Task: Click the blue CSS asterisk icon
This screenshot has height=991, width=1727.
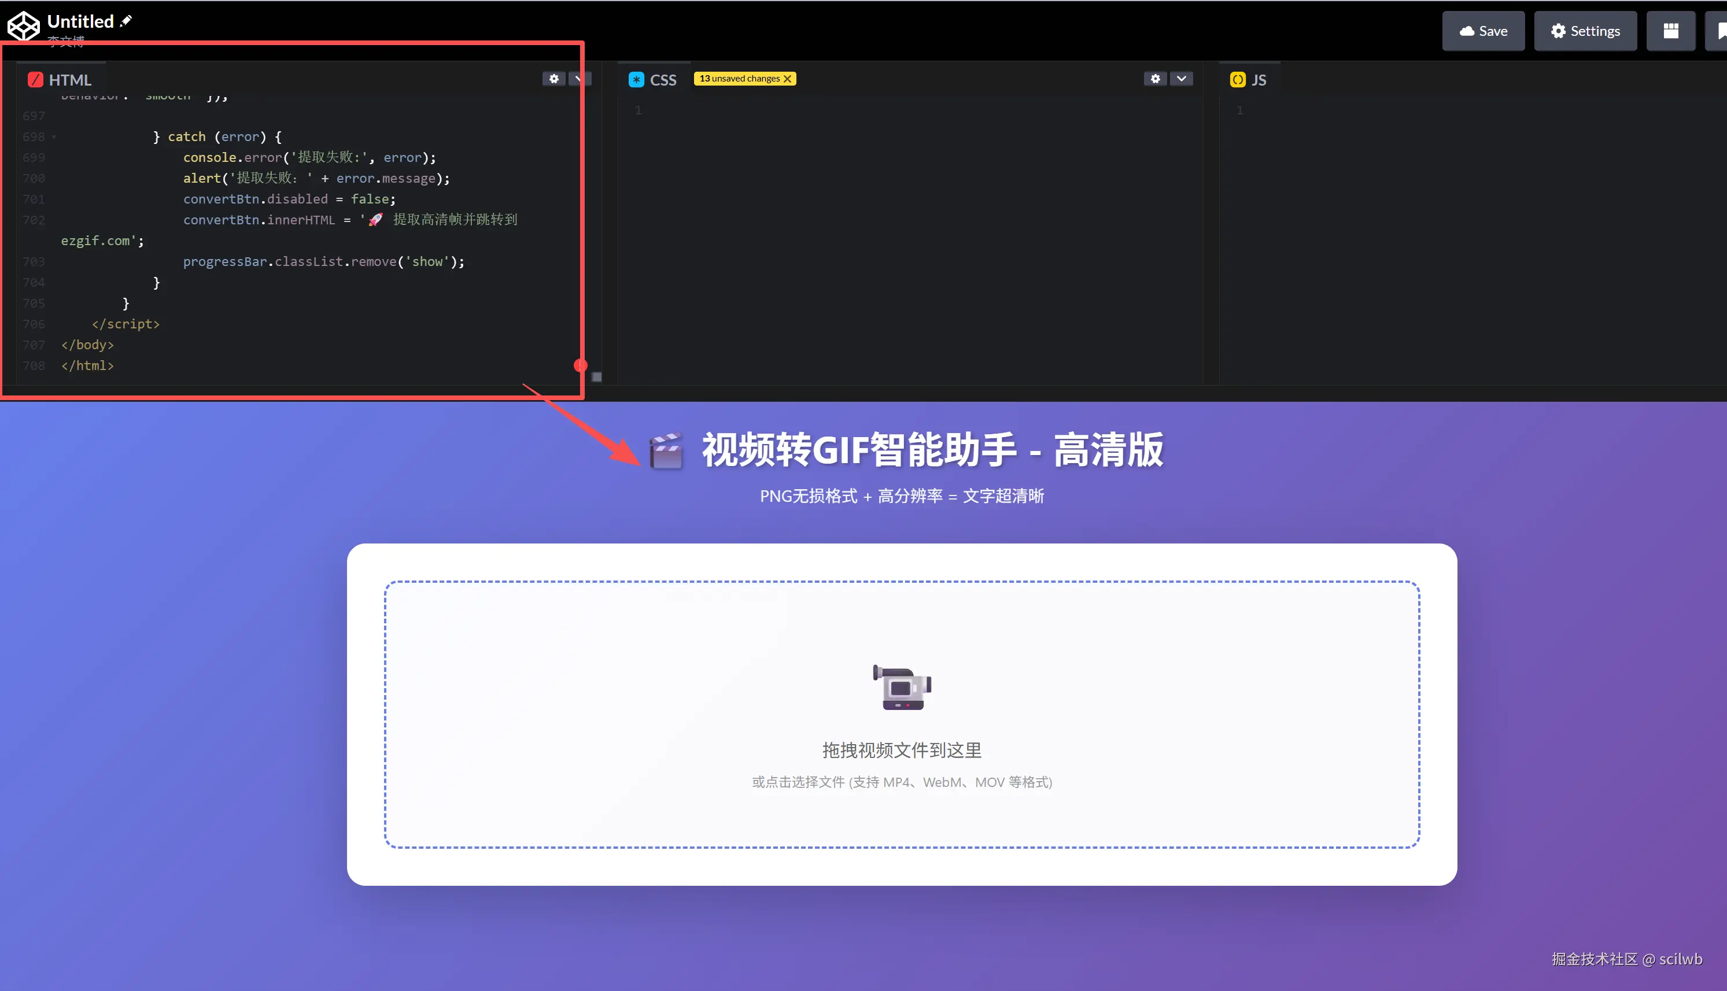Action: click(636, 80)
